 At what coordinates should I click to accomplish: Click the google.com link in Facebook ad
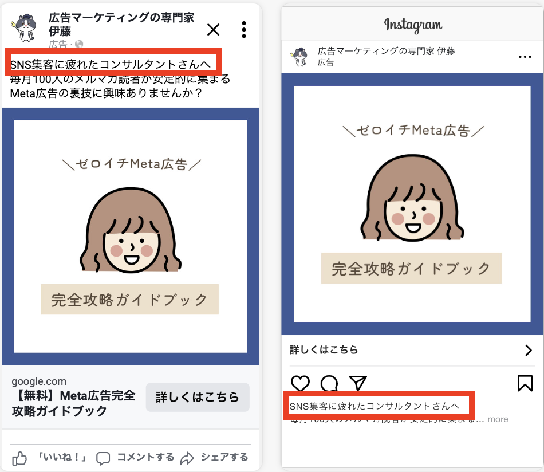point(39,381)
